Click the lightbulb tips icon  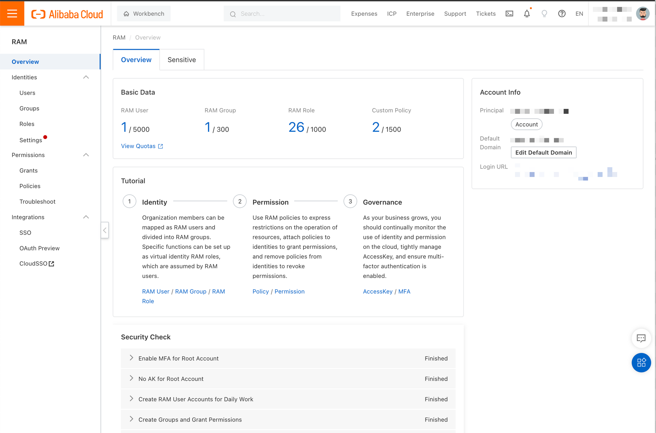click(544, 13)
